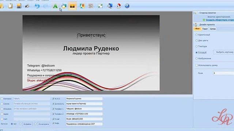This screenshot has height=131, width=234.
Task: Click the red-white house toolbar icon
Action: point(118,6)
